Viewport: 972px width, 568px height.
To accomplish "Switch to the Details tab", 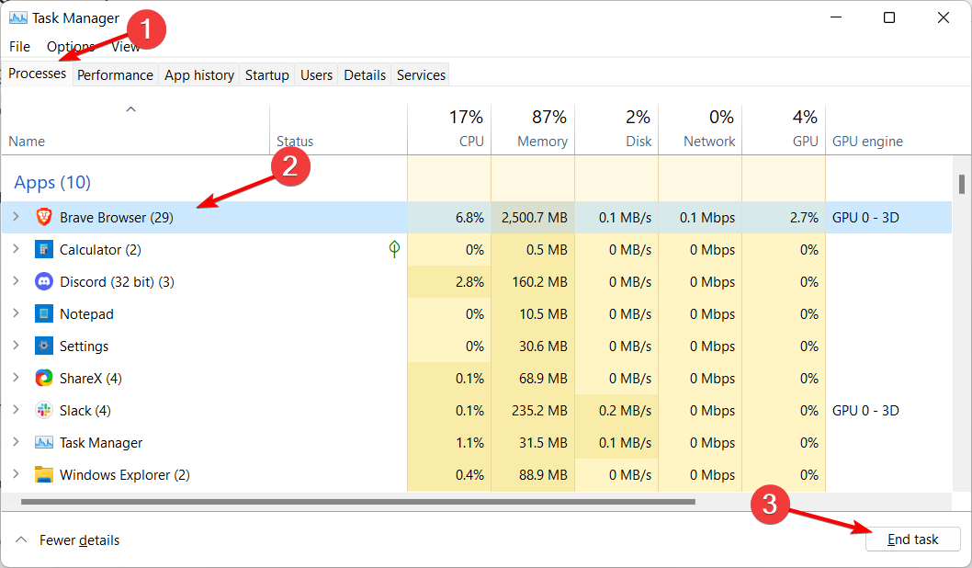I will tap(365, 75).
